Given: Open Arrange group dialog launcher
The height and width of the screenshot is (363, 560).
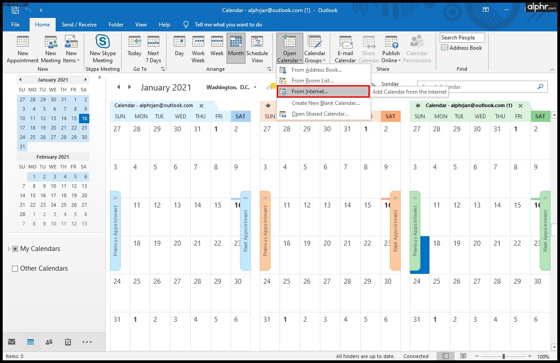Looking at the screenshot, I should (x=269, y=69).
